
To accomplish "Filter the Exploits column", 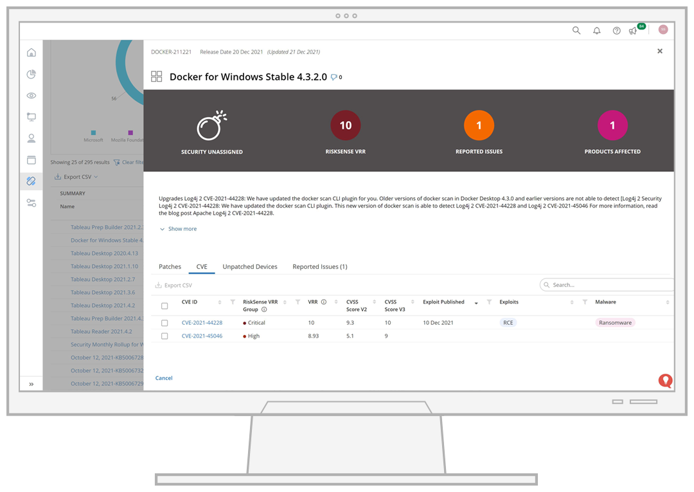I will pyautogui.click(x=585, y=302).
